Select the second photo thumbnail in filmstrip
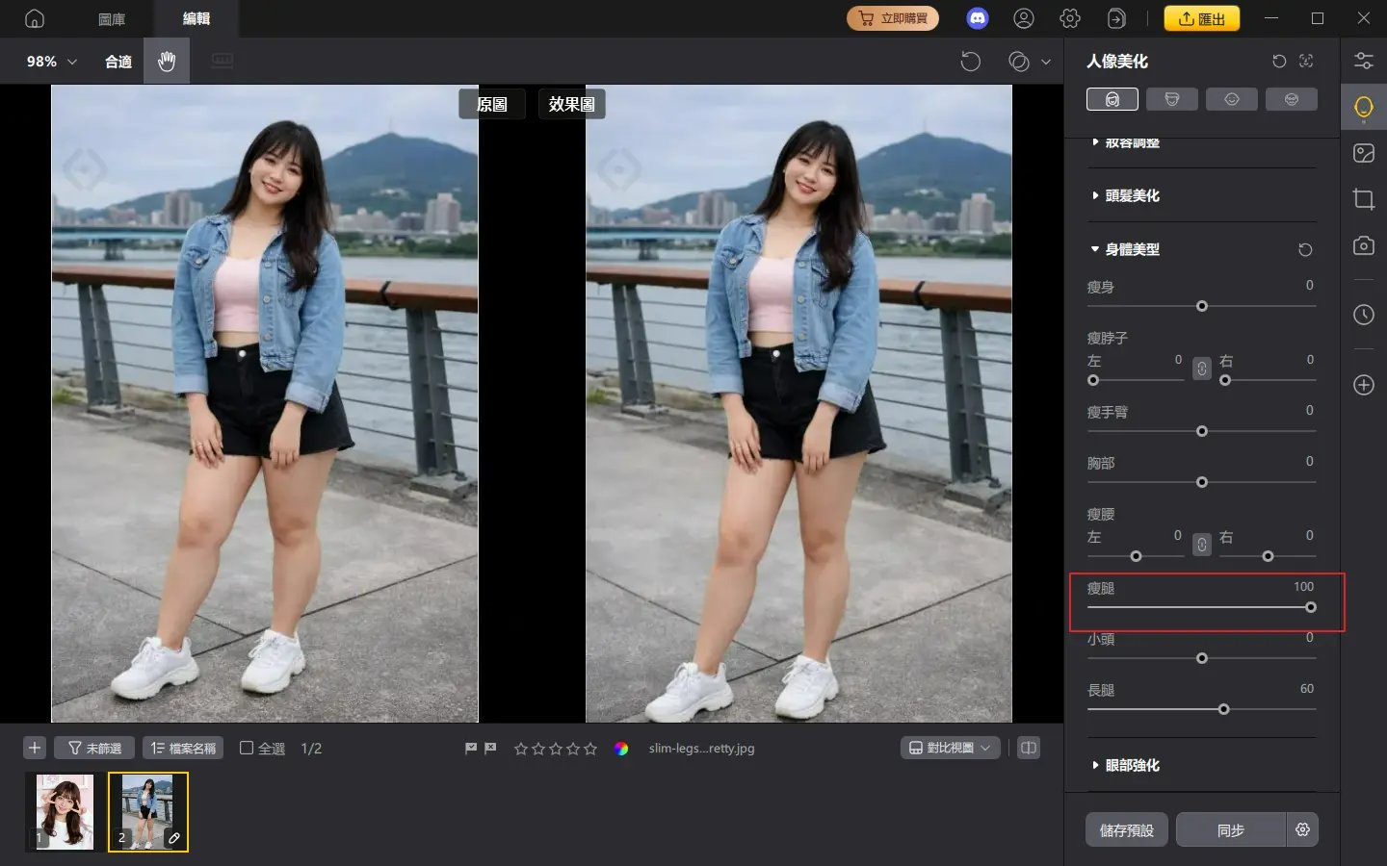This screenshot has width=1387, height=866. (x=148, y=812)
